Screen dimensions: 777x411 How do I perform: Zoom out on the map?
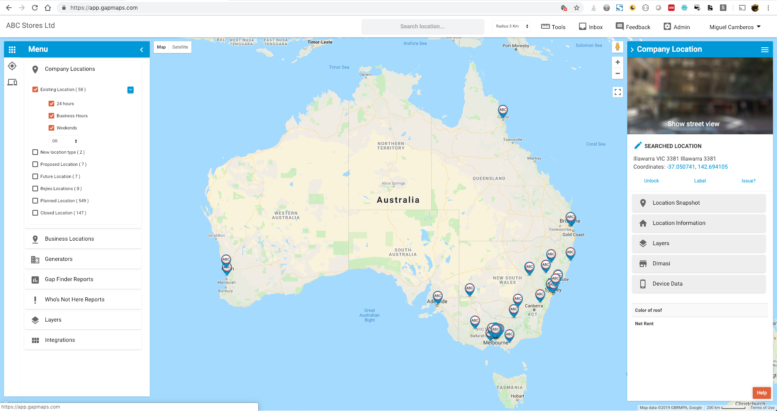tap(618, 74)
